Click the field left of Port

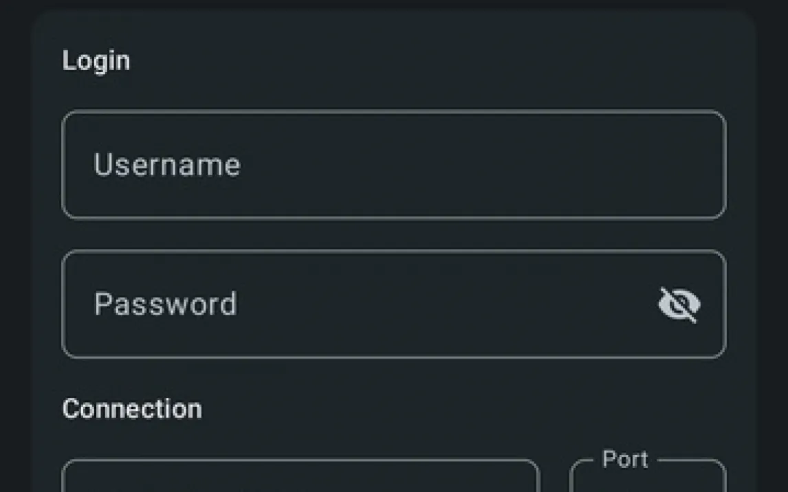[x=300, y=478]
